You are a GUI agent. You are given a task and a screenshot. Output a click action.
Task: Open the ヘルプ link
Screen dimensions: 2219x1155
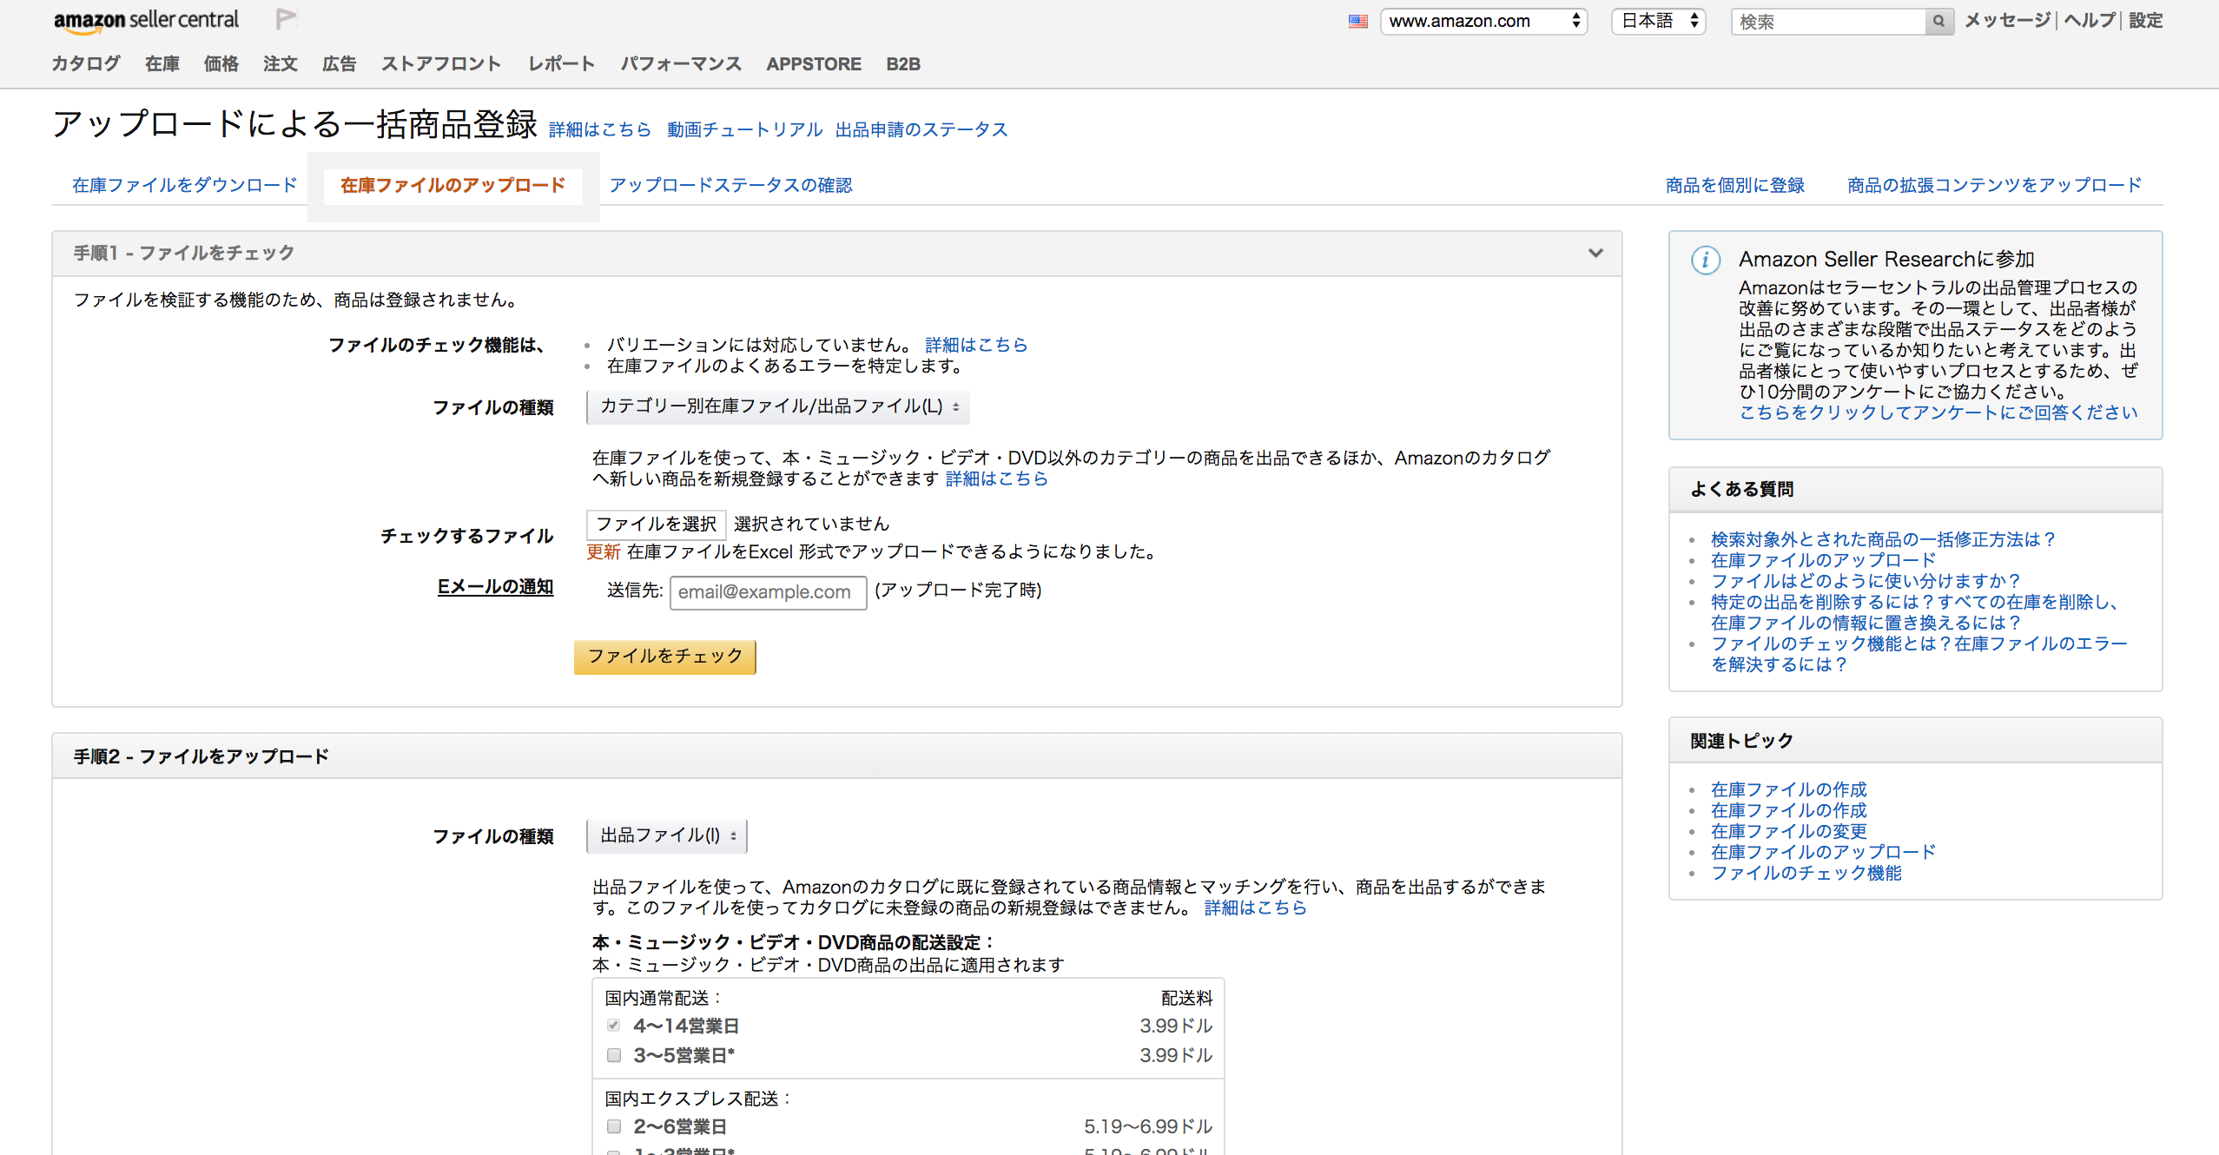(x=2090, y=21)
